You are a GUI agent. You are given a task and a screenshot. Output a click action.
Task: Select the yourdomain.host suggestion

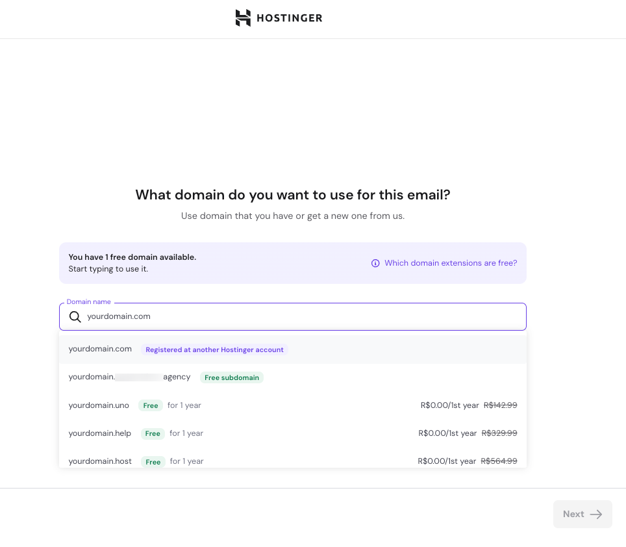(x=100, y=461)
